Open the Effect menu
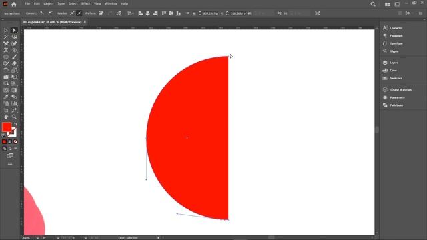The height and width of the screenshot is (240, 427). 86,4
